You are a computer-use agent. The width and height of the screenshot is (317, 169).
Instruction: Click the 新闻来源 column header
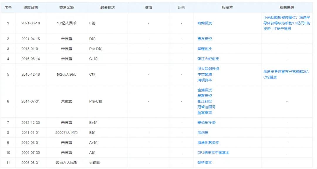point(287,7)
